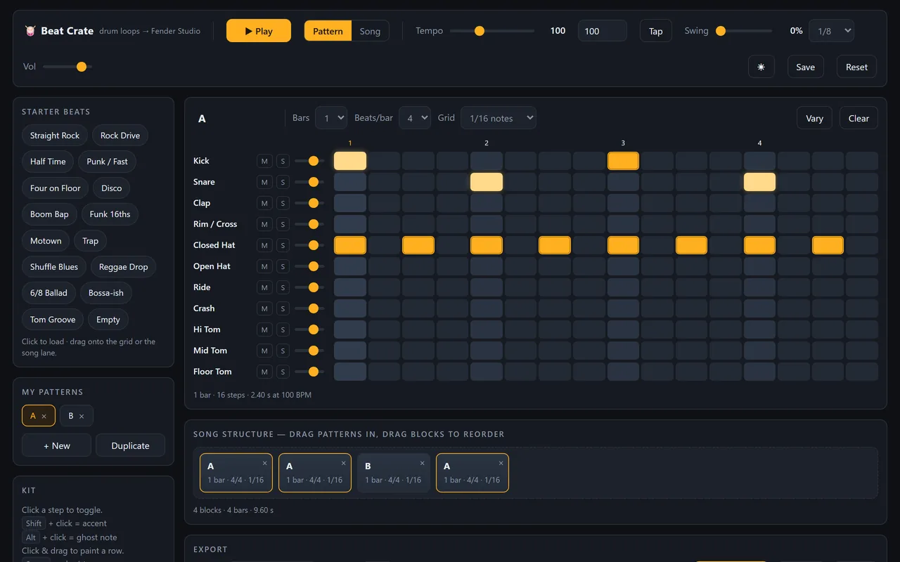
Task: Solo the Ride track
Action: click(x=283, y=287)
